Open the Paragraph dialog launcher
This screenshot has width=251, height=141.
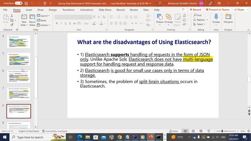[153, 30]
